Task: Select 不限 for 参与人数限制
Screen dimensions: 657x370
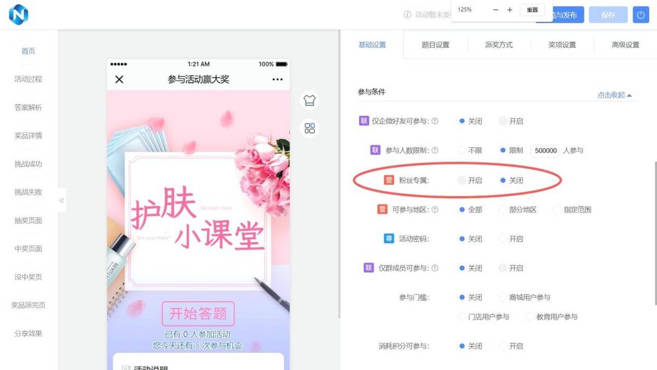Action: tap(462, 150)
